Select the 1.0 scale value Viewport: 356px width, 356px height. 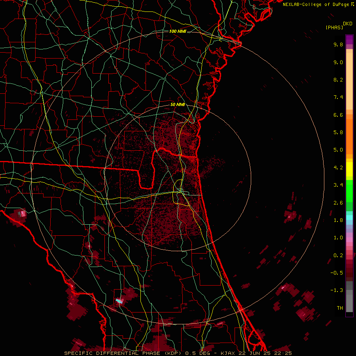click(338, 238)
